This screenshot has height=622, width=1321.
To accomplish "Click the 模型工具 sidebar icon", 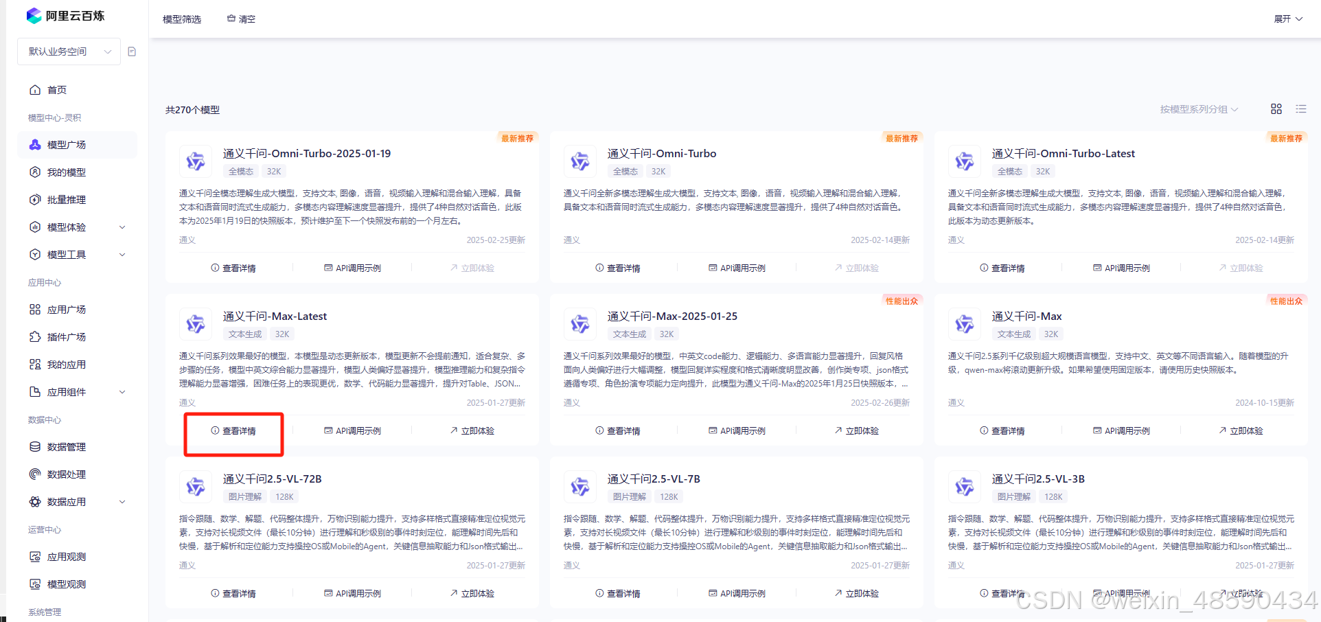I will pos(35,255).
